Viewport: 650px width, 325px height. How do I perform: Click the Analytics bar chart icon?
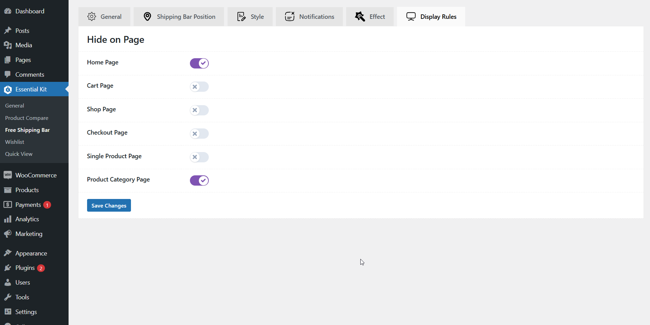[x=8, y=219]
